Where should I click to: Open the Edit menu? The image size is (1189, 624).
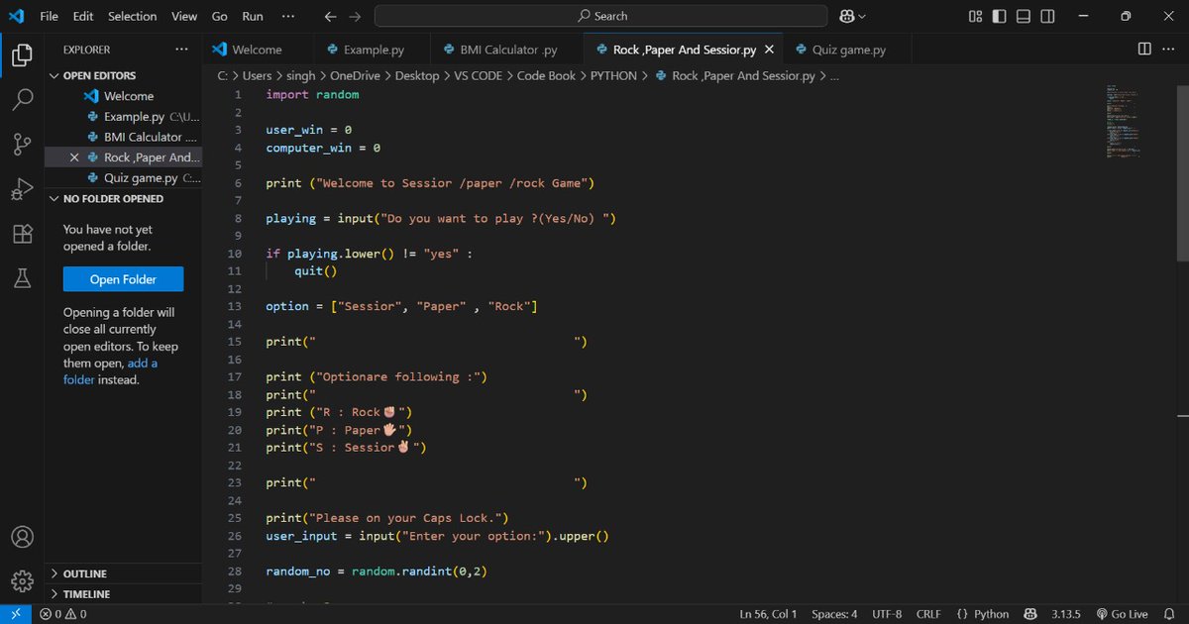83,16
